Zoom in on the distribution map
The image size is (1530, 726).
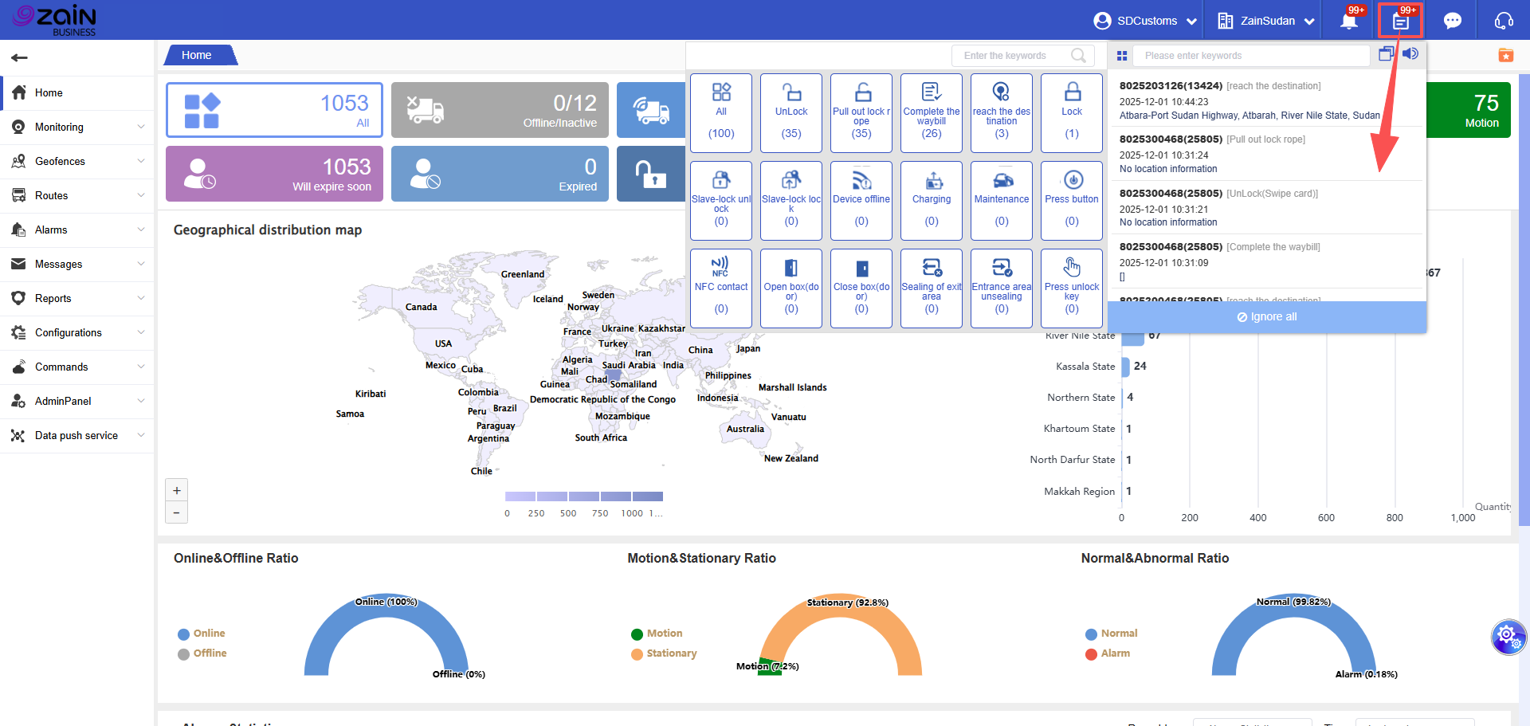pyautogui.click(x=177, y=490)
